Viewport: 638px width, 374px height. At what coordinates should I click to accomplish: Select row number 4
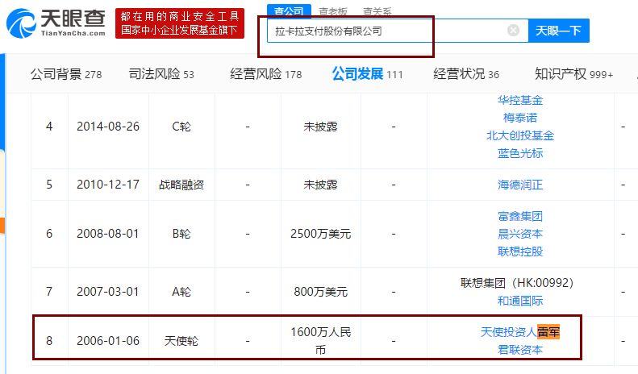point(49,127)
